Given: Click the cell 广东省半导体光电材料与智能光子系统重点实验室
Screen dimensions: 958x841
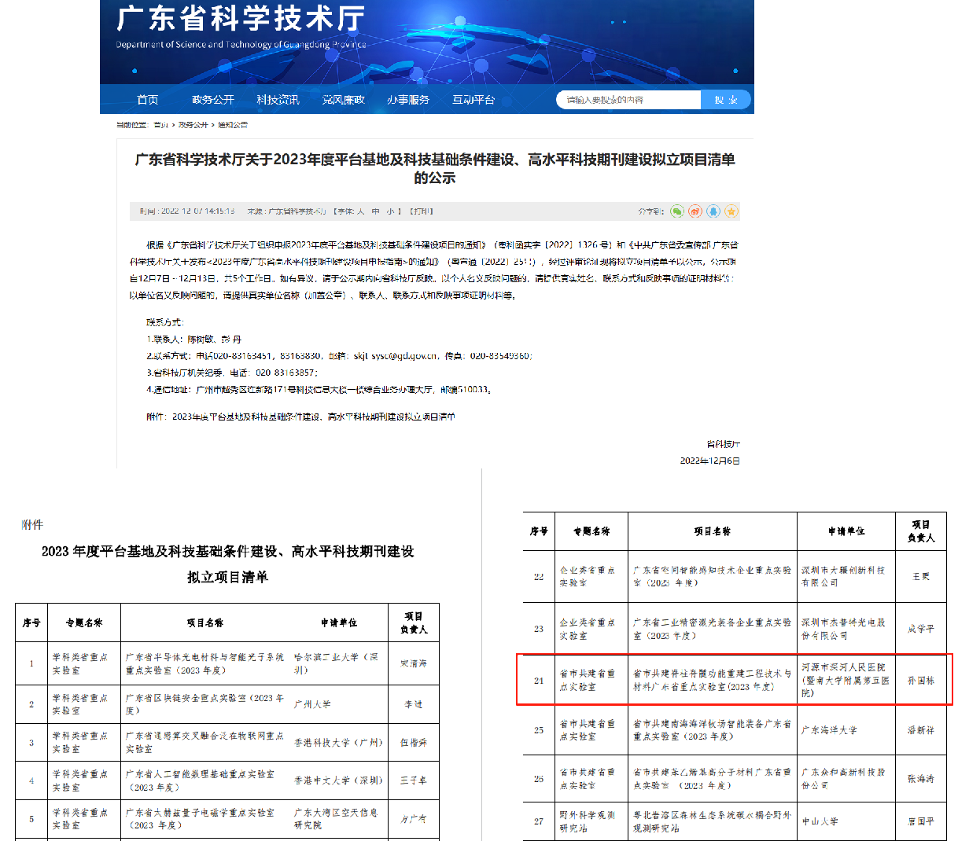Looking at the screenshot, I should pyautogui.click(x=204, y=663).
